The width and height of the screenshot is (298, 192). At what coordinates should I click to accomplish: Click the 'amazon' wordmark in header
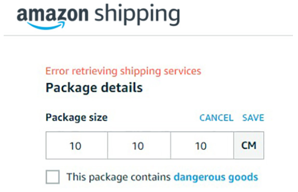point(53,14)
